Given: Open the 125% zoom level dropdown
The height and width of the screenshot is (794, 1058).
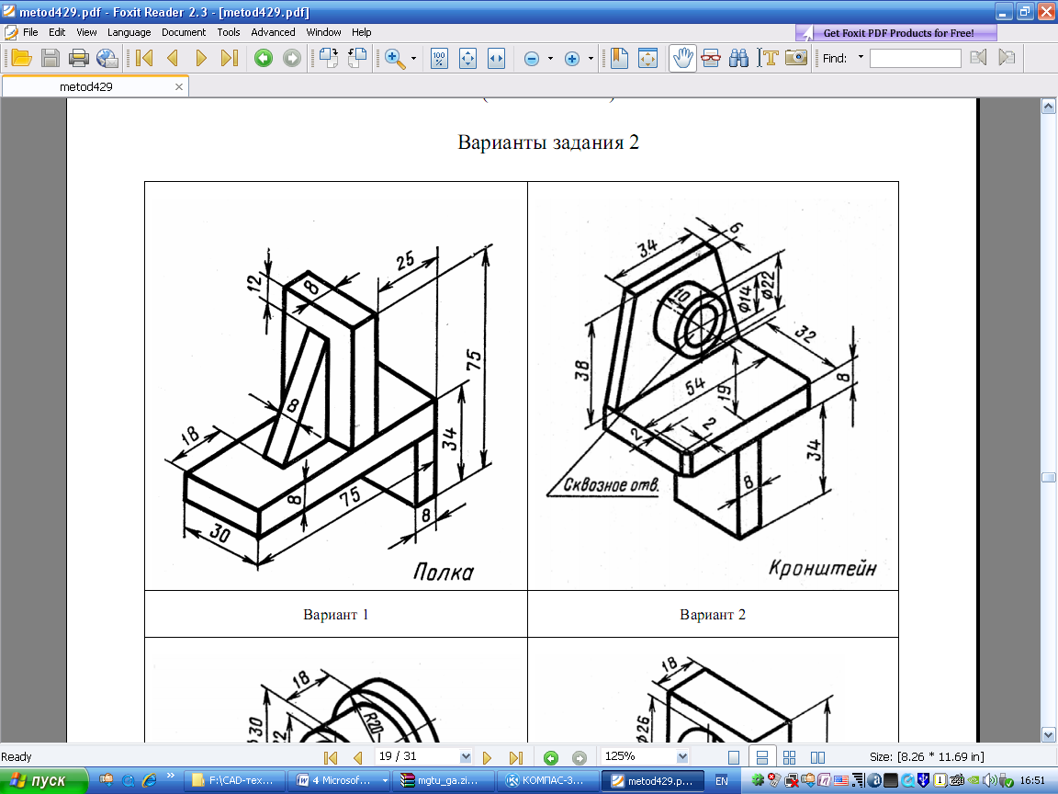Looking at the screenshot, I should (682, 757).
